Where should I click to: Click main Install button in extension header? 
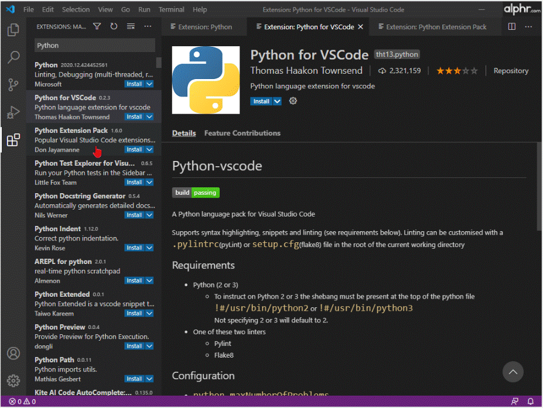tap(261, 101)
